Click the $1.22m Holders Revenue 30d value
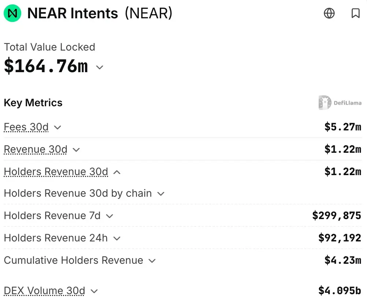 343,172
